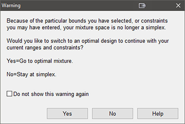Click the 'Yes=Go to optimal mixture.' text line
185x124 pixels.
click(40, 61)
